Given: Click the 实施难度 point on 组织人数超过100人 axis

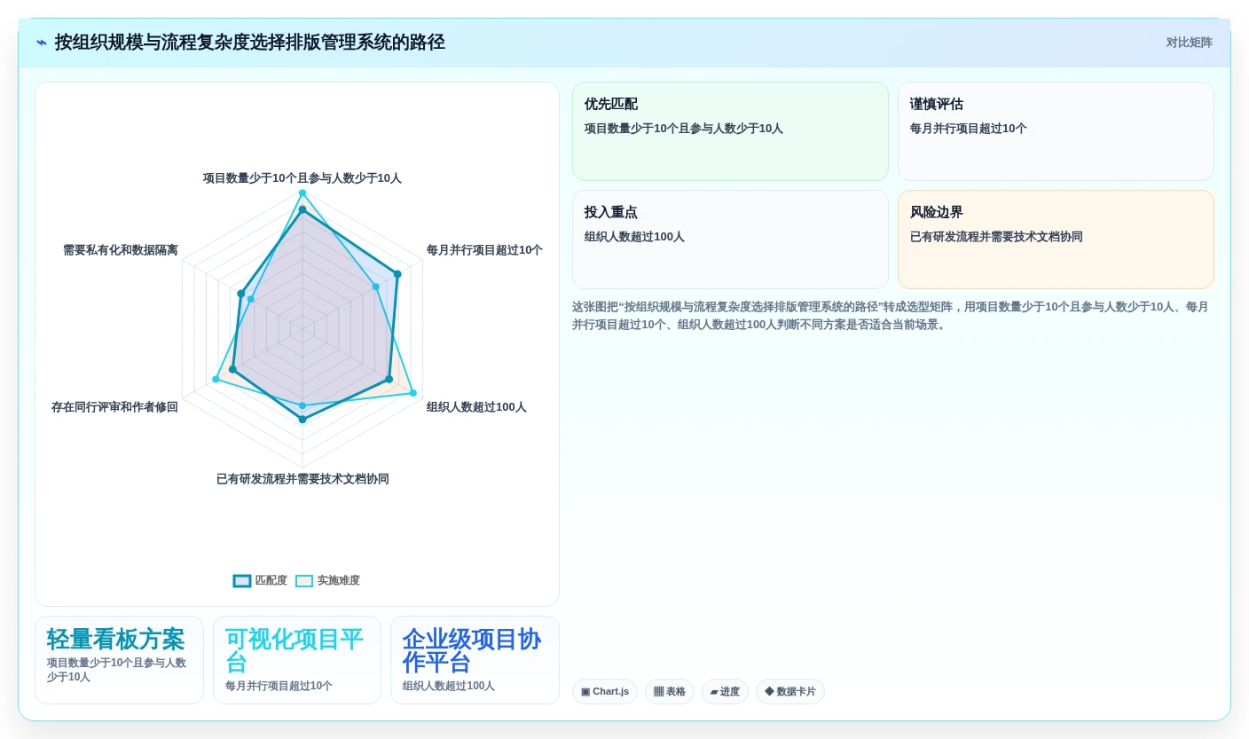Looking at the screenshot, I should pos(412,393).
